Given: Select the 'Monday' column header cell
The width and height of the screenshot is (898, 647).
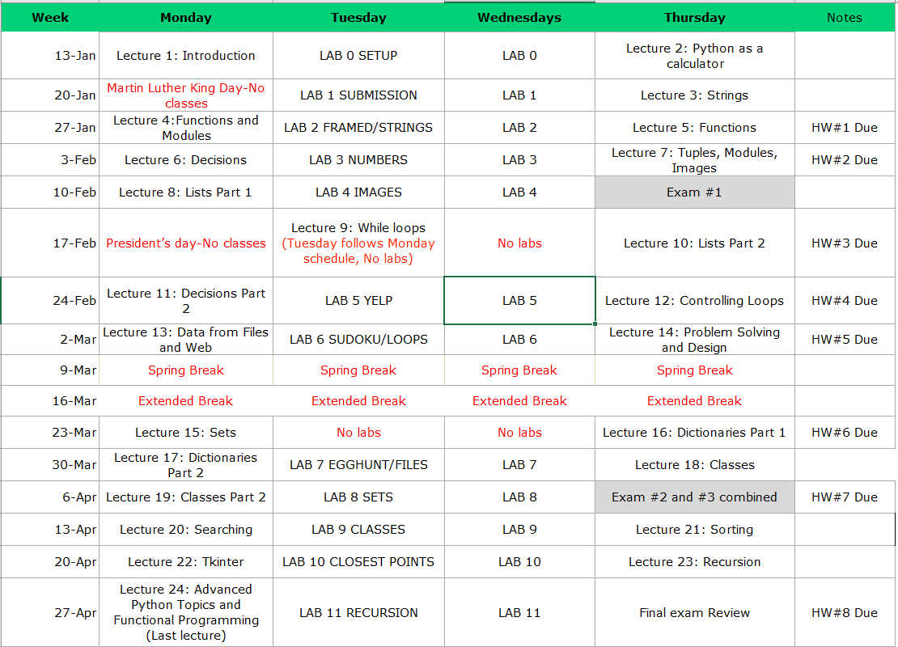Looking at the screenshot, I should [186, 17].
